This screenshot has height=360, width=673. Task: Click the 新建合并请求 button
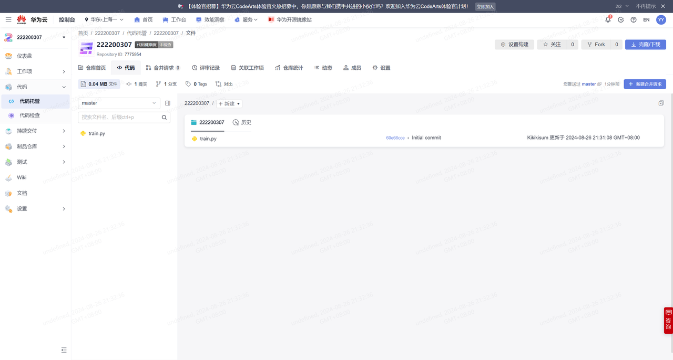(x=645, y=84)
